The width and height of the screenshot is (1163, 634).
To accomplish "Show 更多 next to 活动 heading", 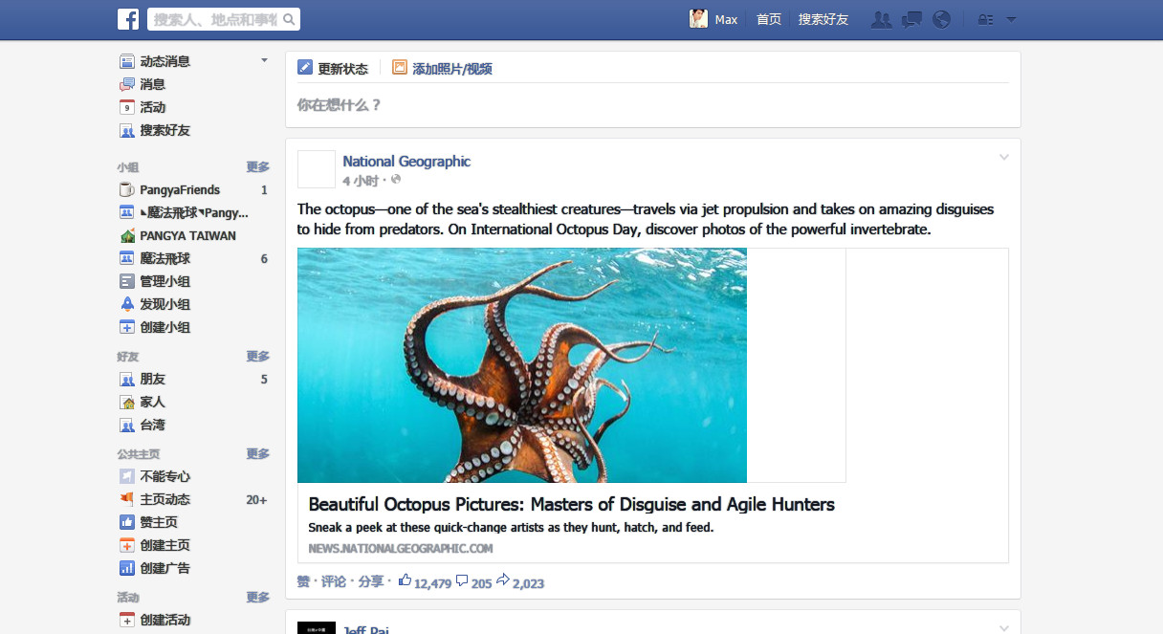I will pyautogui.click(x=258, y=597).
